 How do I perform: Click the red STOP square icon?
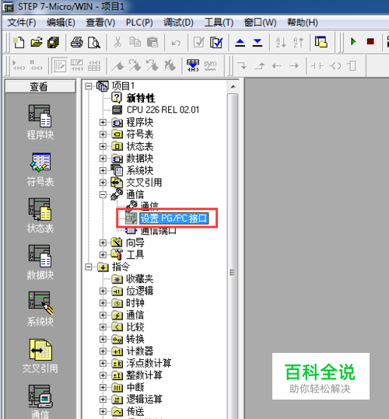point(370,42)
